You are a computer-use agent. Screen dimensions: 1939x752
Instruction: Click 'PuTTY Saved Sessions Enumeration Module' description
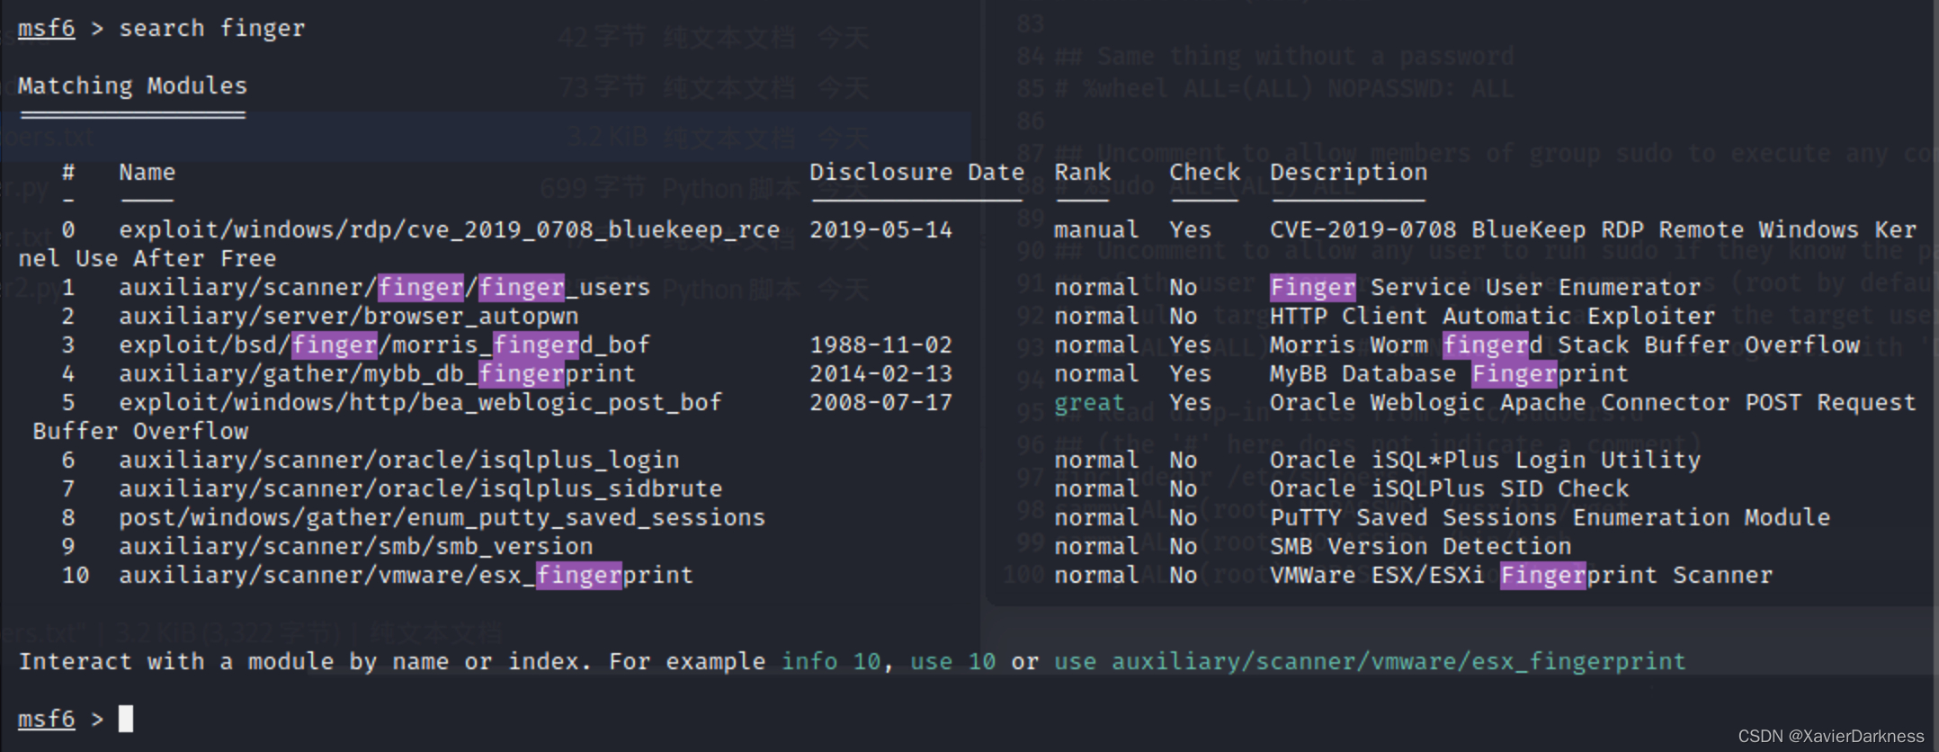1550,518
